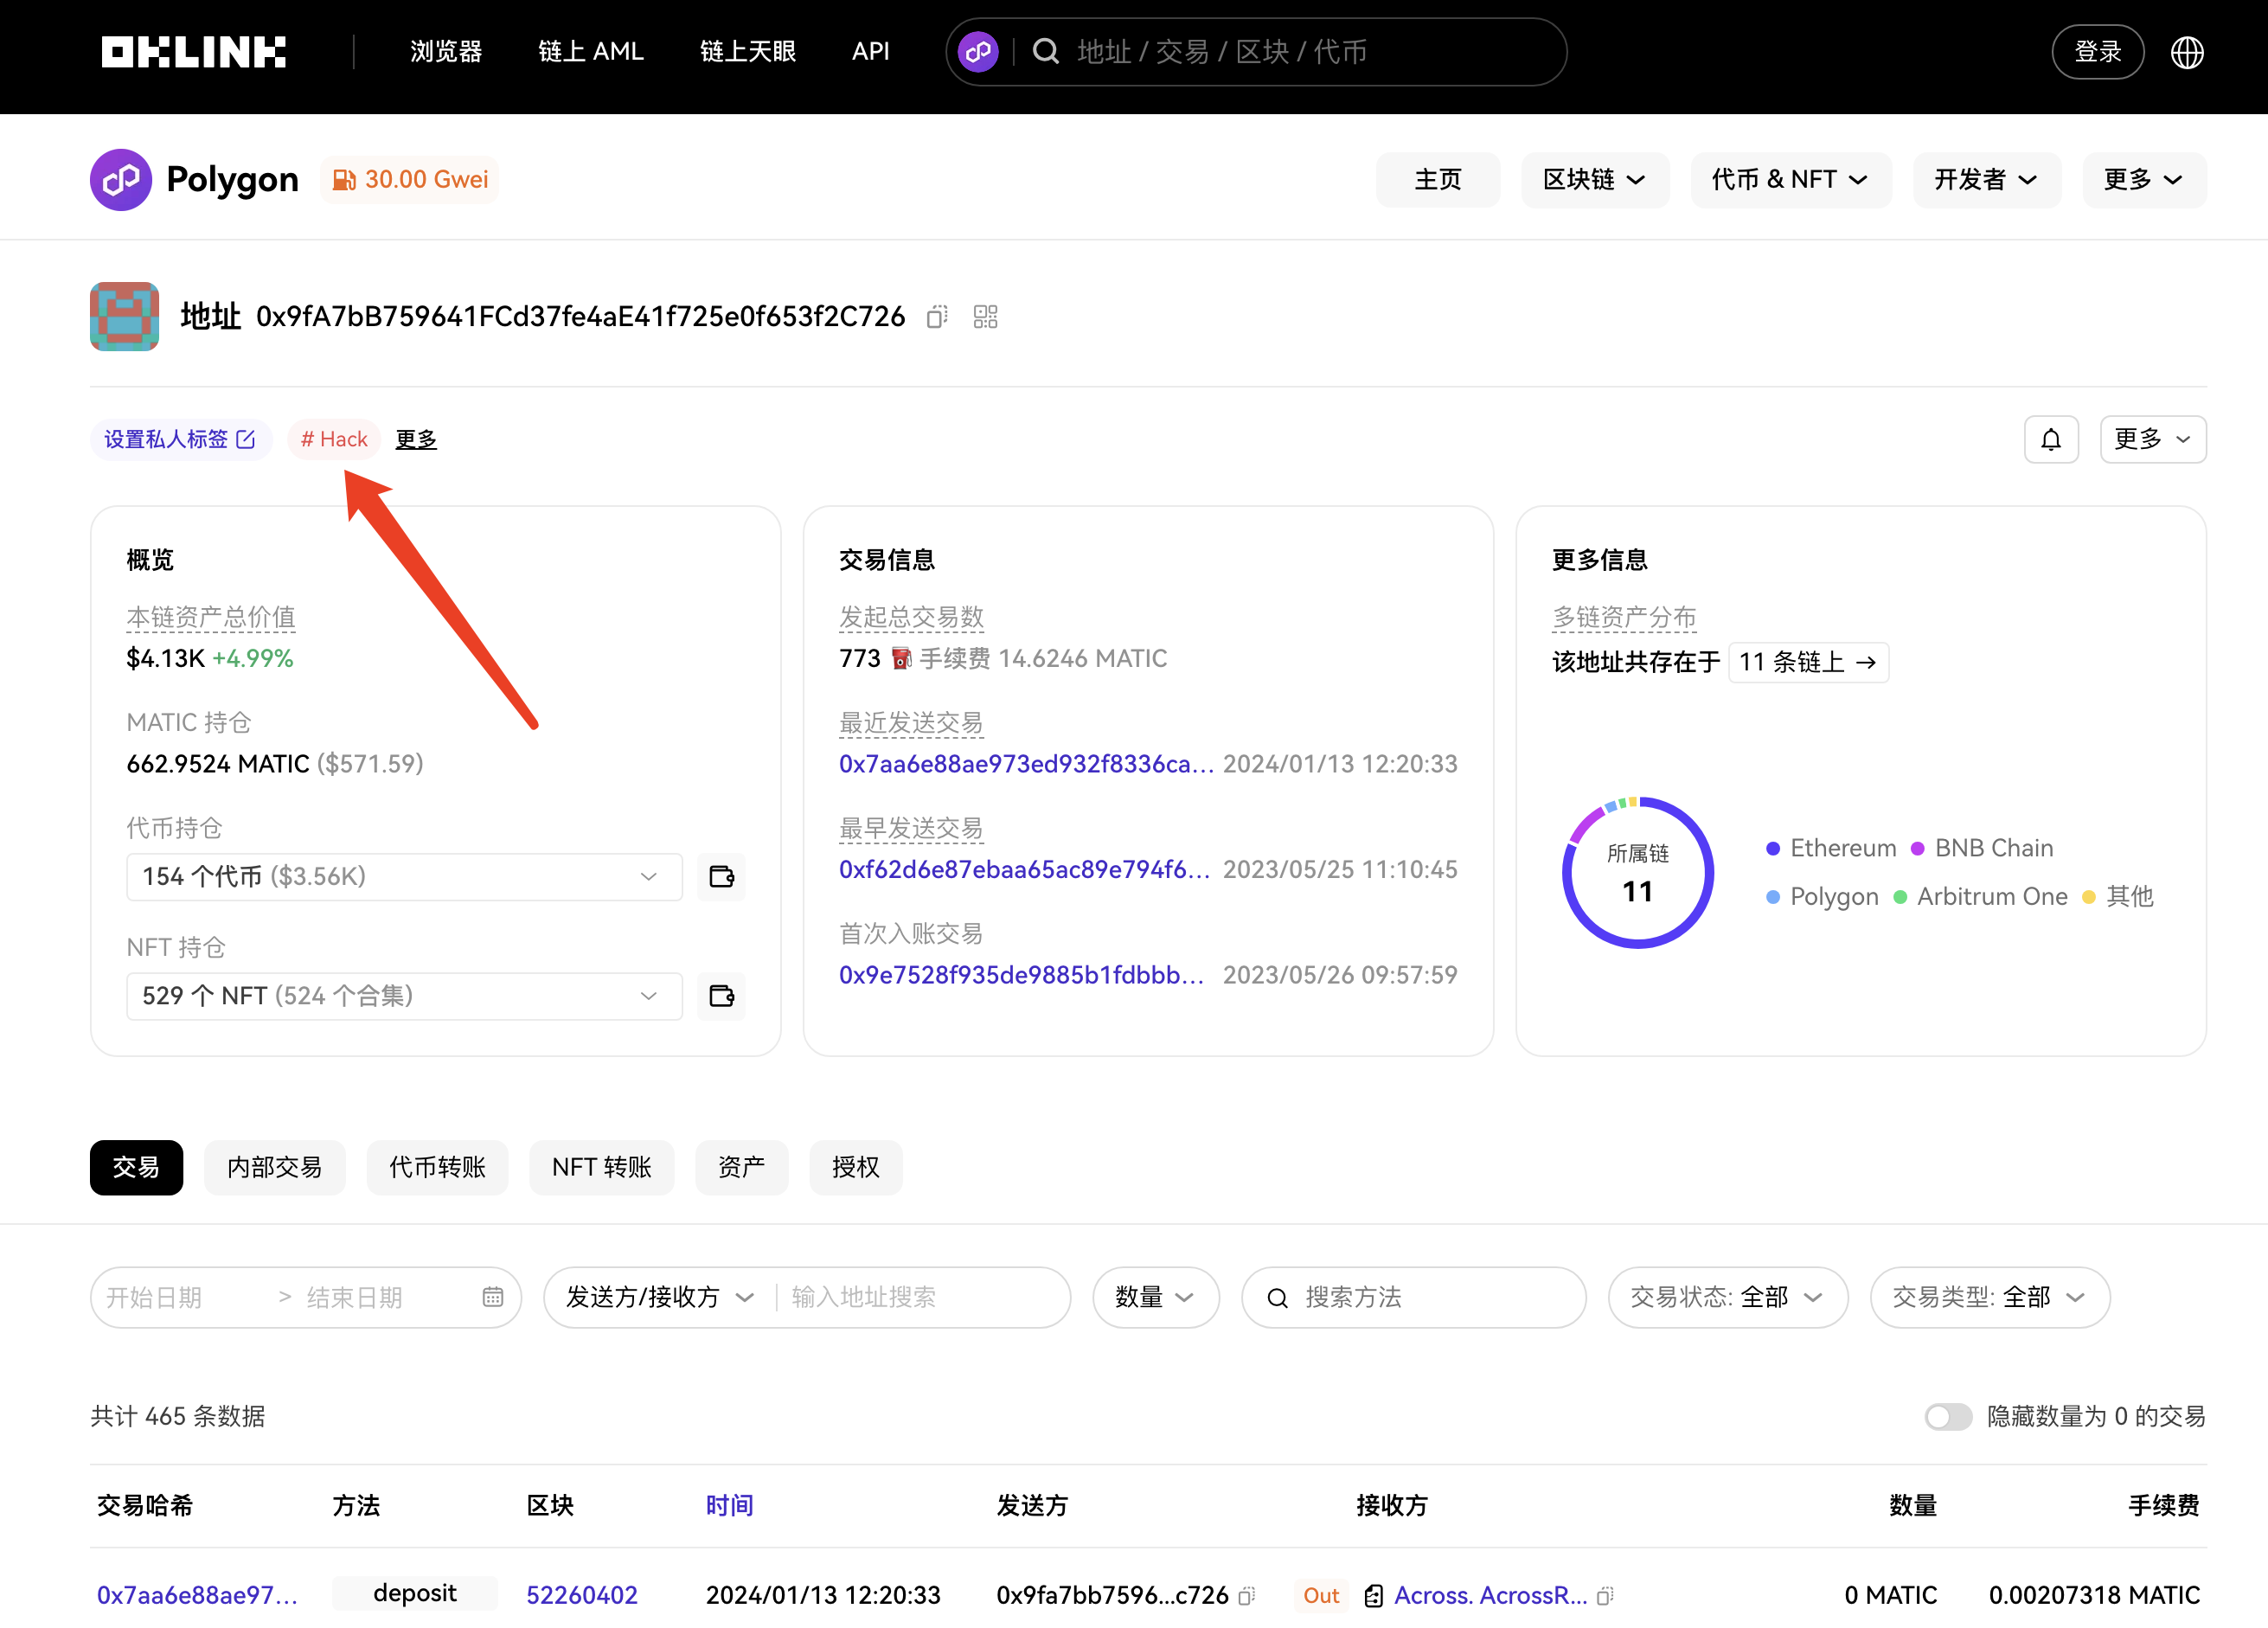Image resolution: width=2268 pixels, height=1628 pixels.
Task: Copy the Across receiver address icon
Action: click(1605, 1596)
